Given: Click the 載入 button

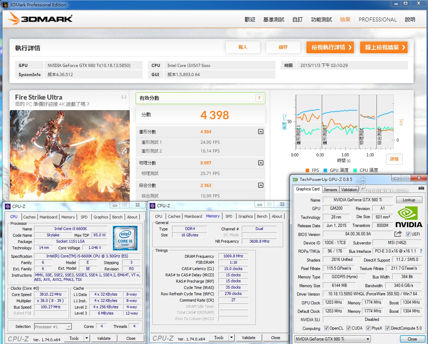Looking at the screenshot, I should click(243, 47).
